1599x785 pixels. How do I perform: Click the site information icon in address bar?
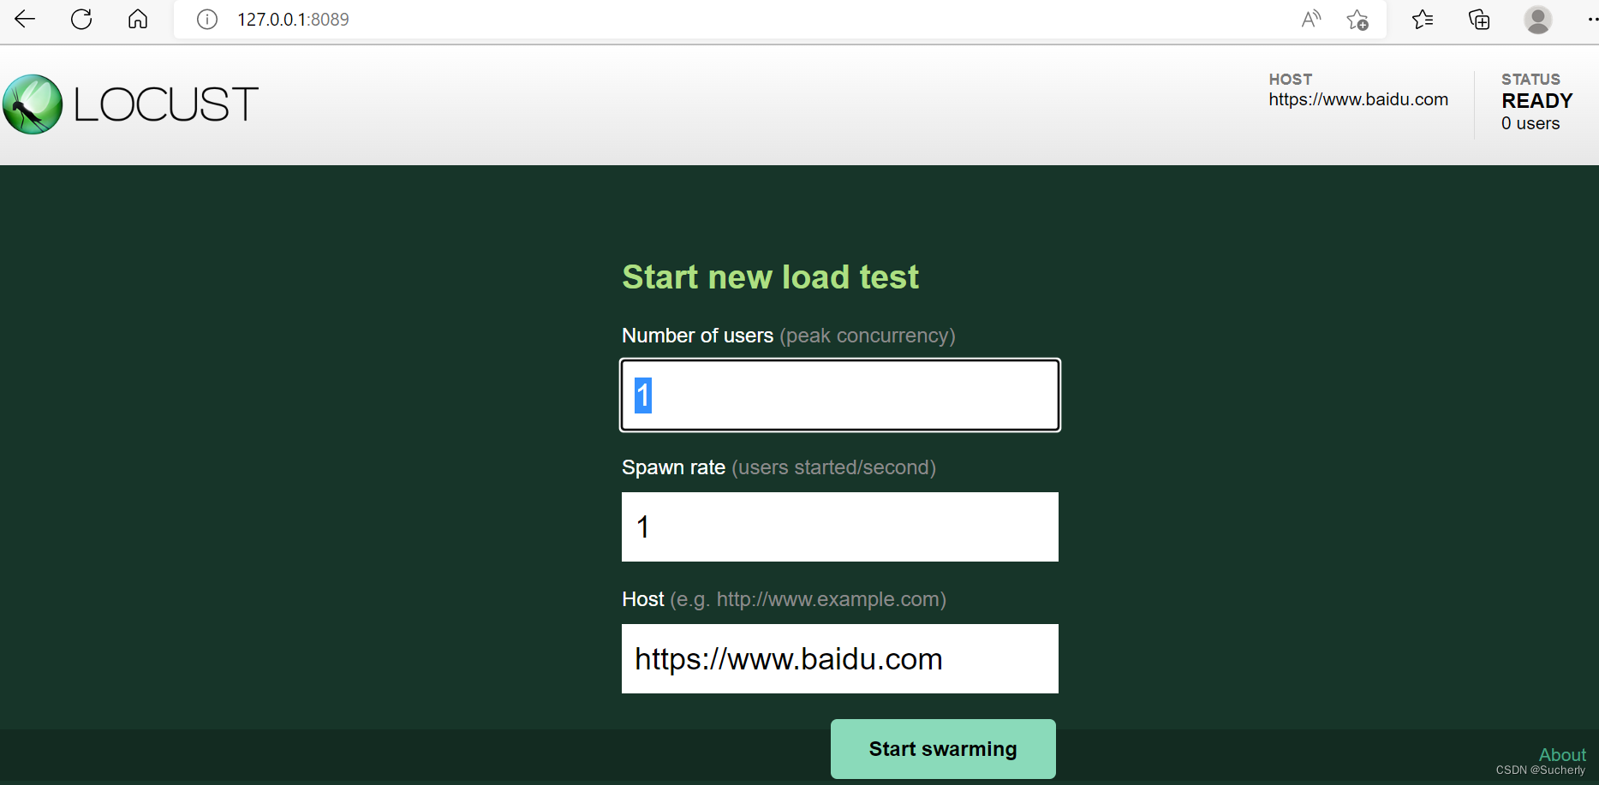pos(206,19)
